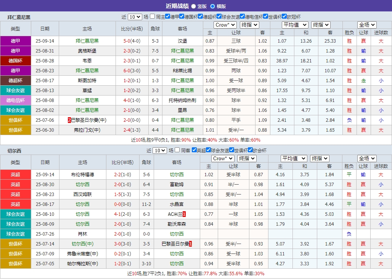Image resolution: width=392 pixels, height=279 pixels.
Task: Enable the 同客 checkbox in Chelsea filters
Action: (177, 150)
